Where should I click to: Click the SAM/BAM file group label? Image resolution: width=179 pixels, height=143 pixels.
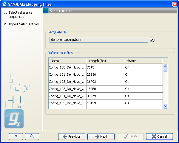(57, 32)
